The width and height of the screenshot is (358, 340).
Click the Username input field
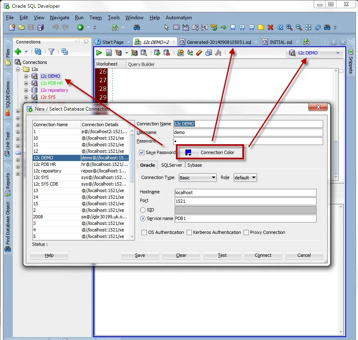[248, 132]
